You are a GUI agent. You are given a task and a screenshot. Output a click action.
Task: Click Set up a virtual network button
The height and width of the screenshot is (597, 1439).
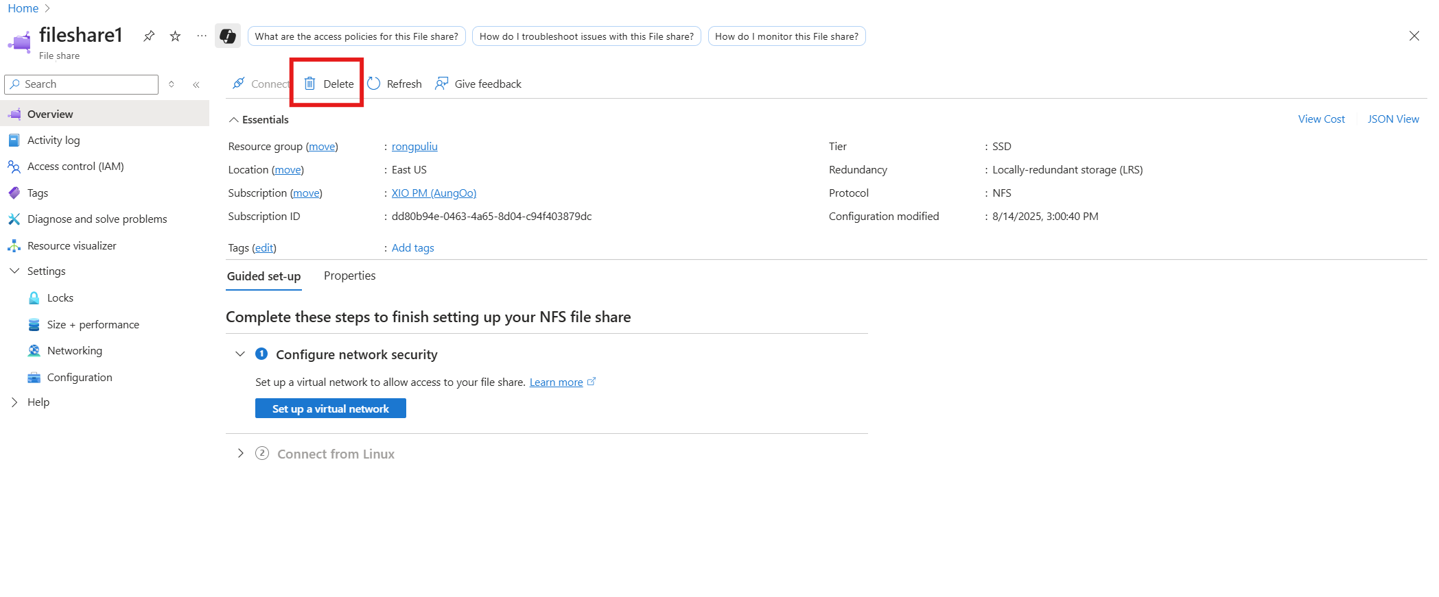tap(331, 409)
